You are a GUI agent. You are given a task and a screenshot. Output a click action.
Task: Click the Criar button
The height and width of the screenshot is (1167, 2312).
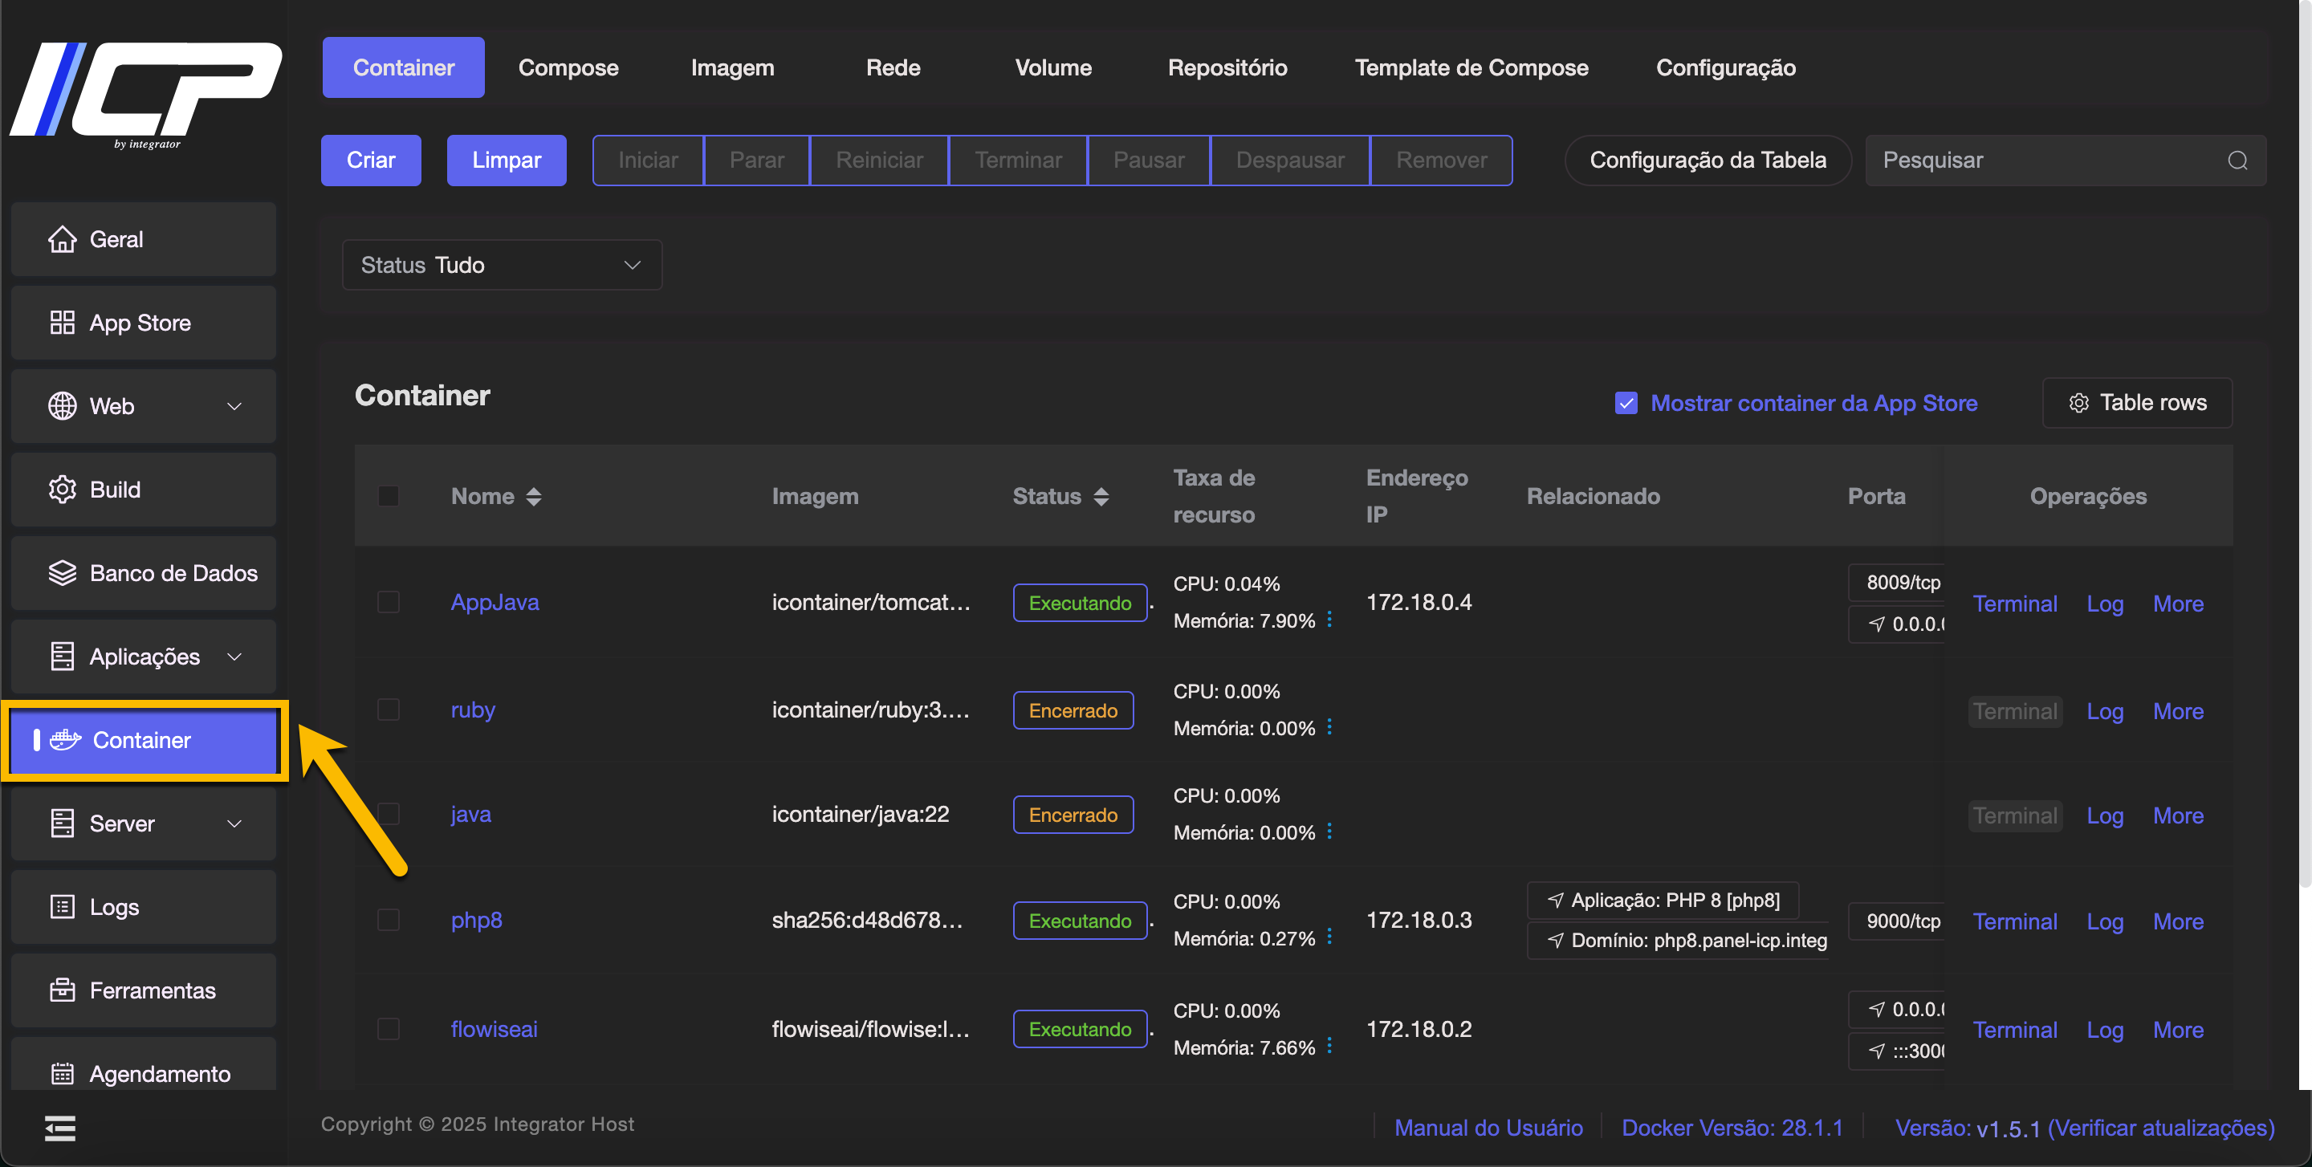(371, 161)
